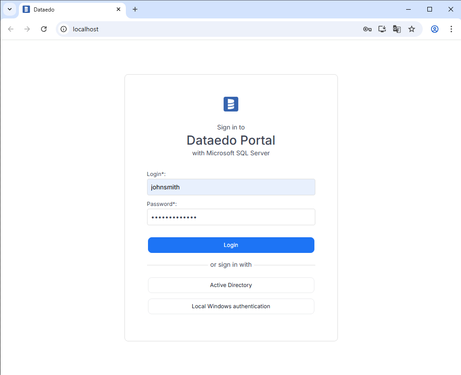
Task: Bookmark this page using the star icon
Action: point(412,29)
